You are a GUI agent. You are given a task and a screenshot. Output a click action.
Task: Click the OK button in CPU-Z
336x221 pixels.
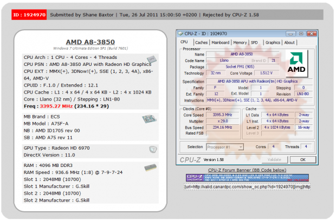pyautogui.click(x=303, y=159)
